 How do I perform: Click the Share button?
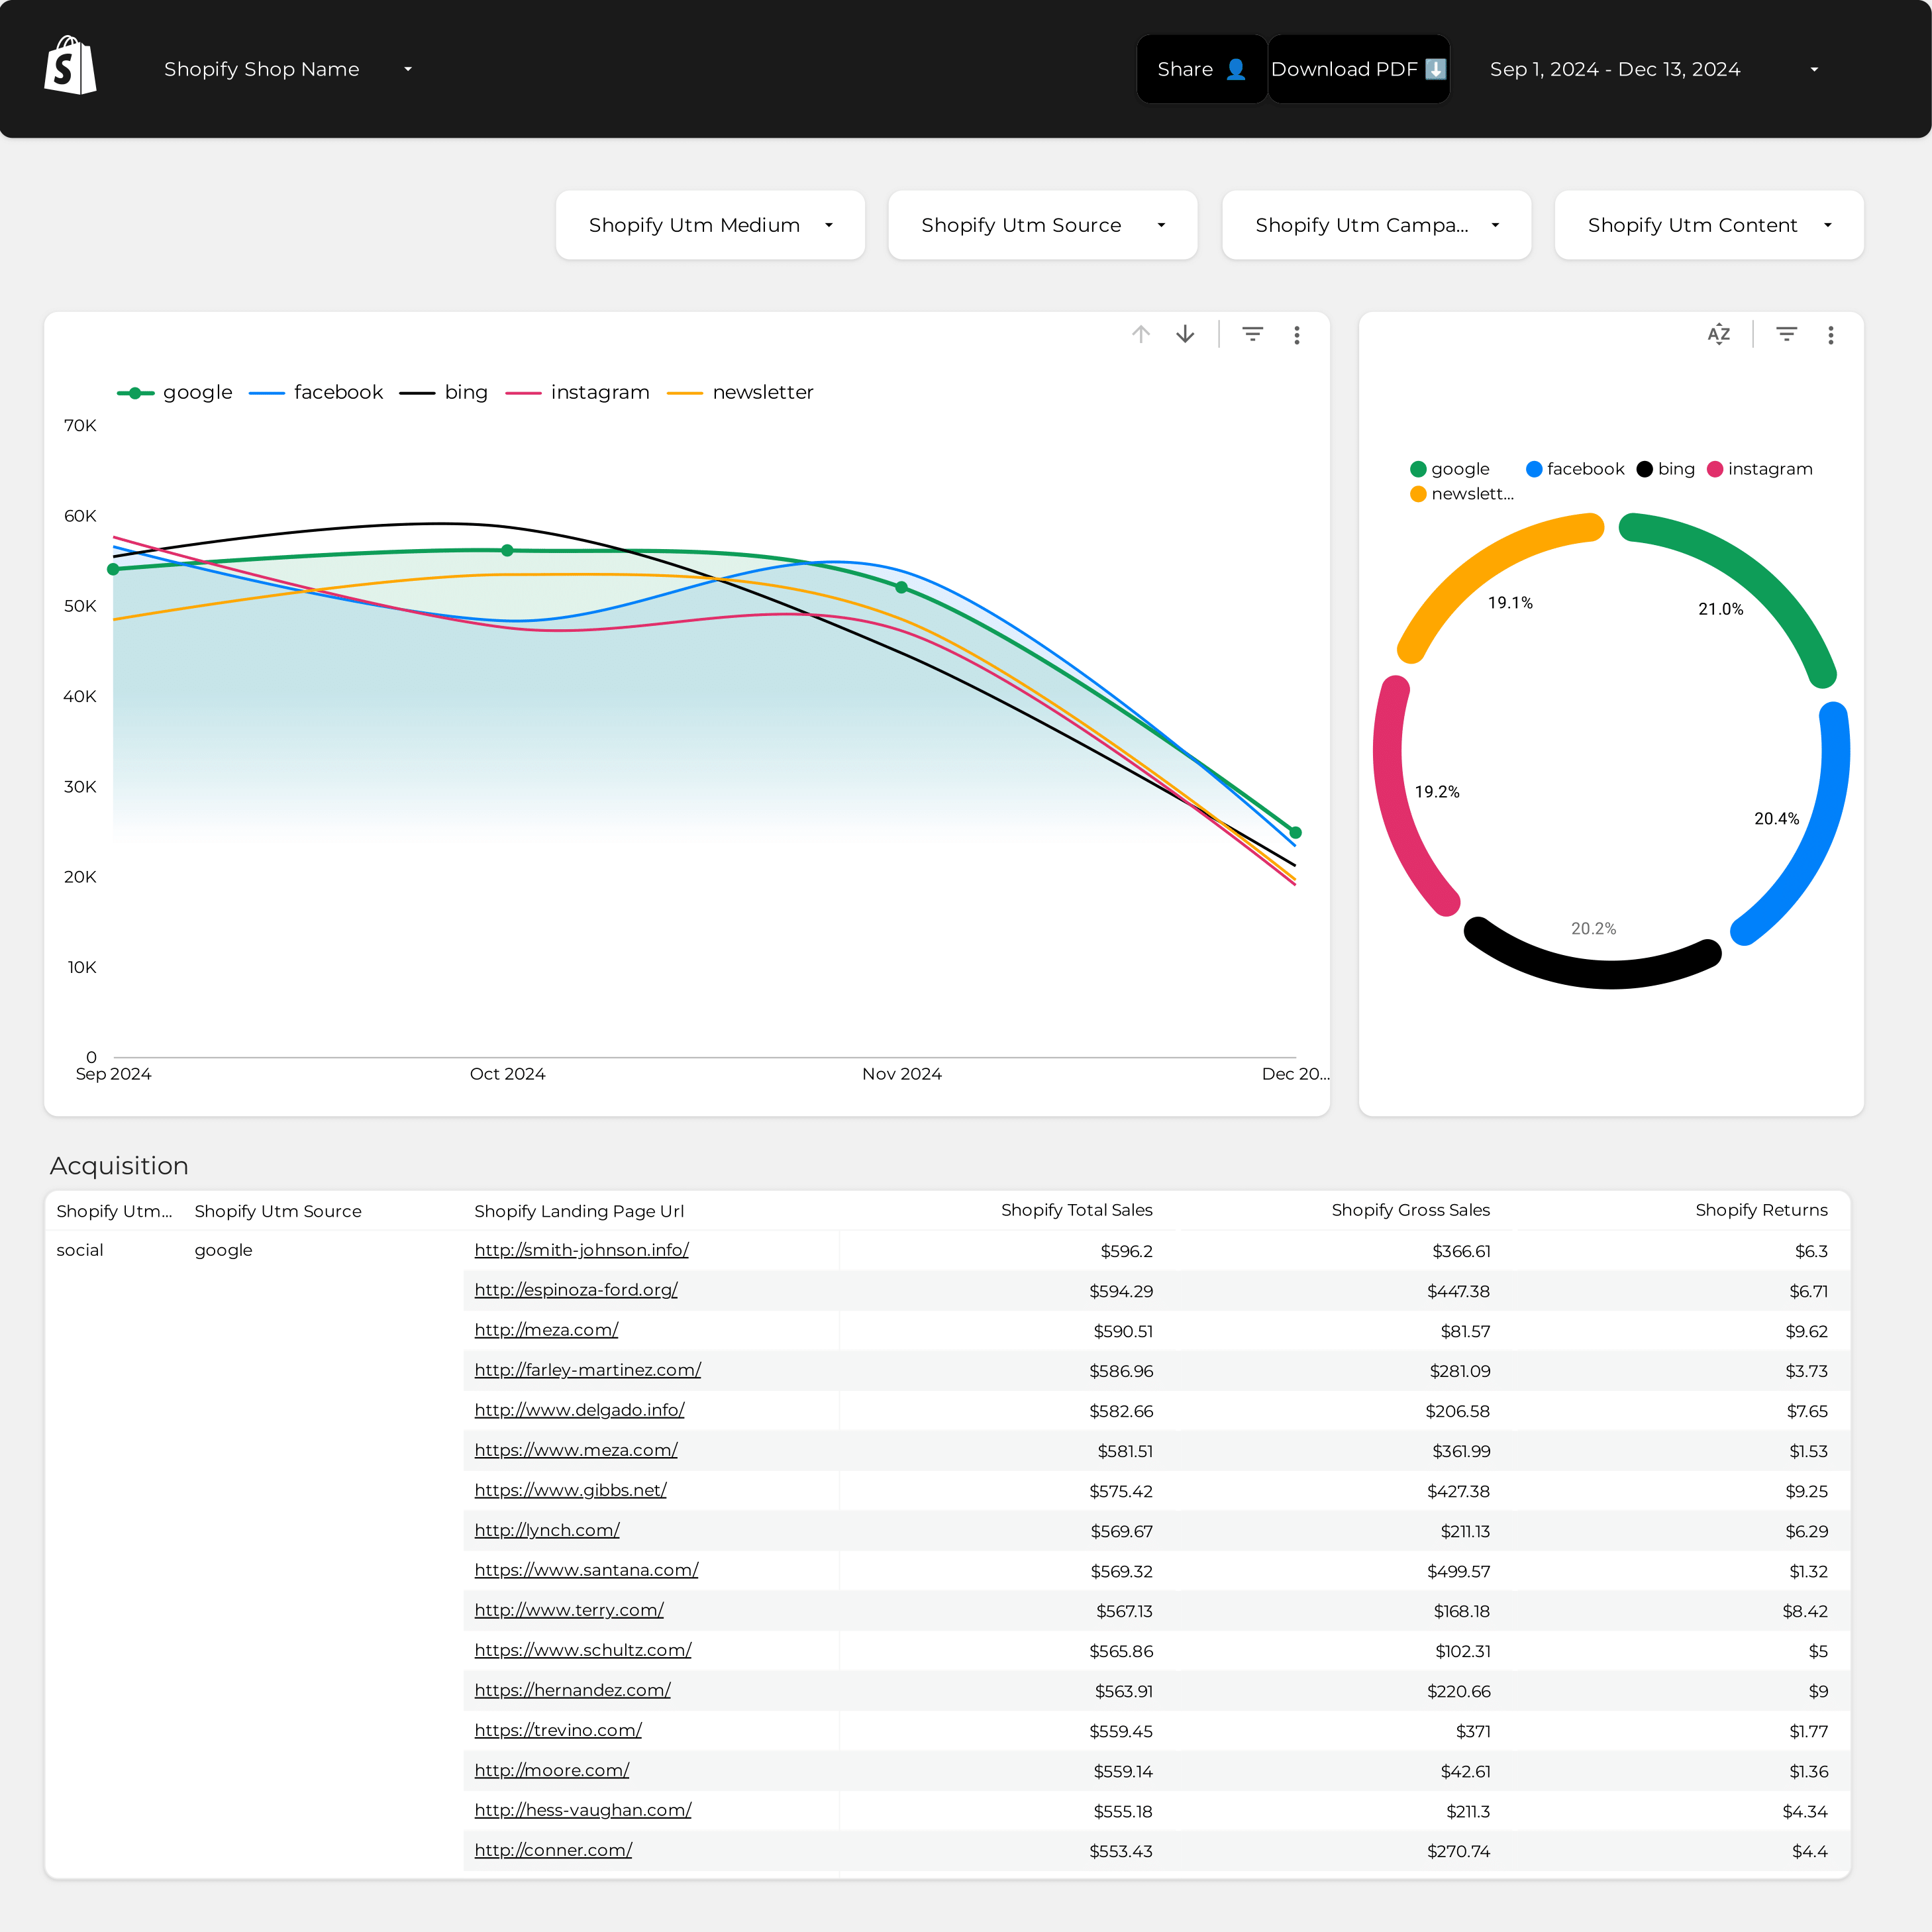coord(1201,69)
